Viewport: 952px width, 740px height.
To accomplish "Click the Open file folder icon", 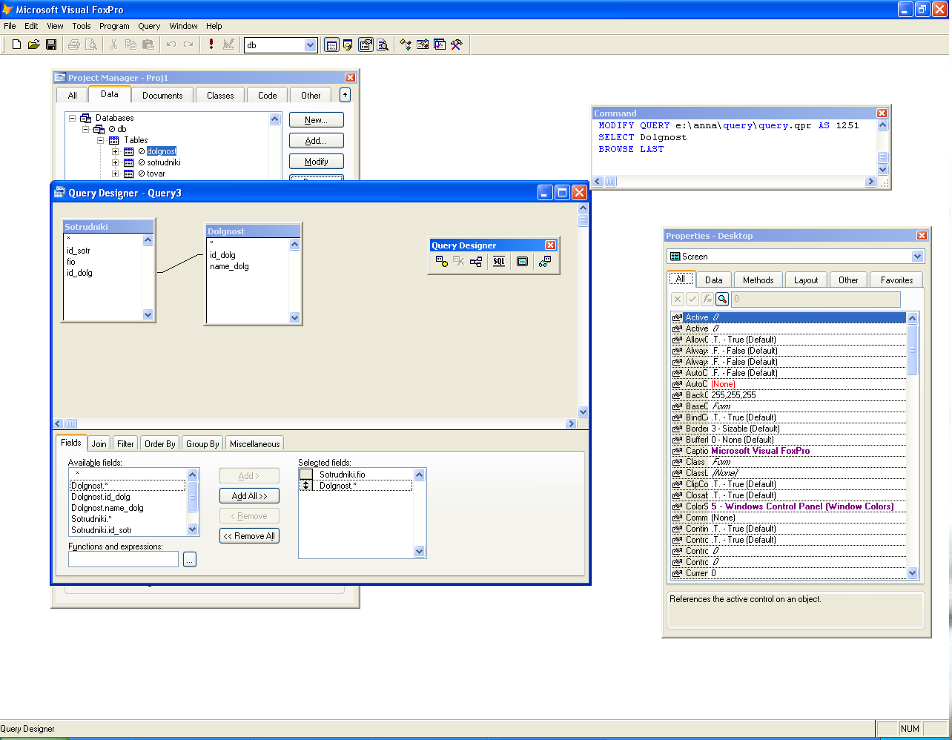I will (33, 44).
